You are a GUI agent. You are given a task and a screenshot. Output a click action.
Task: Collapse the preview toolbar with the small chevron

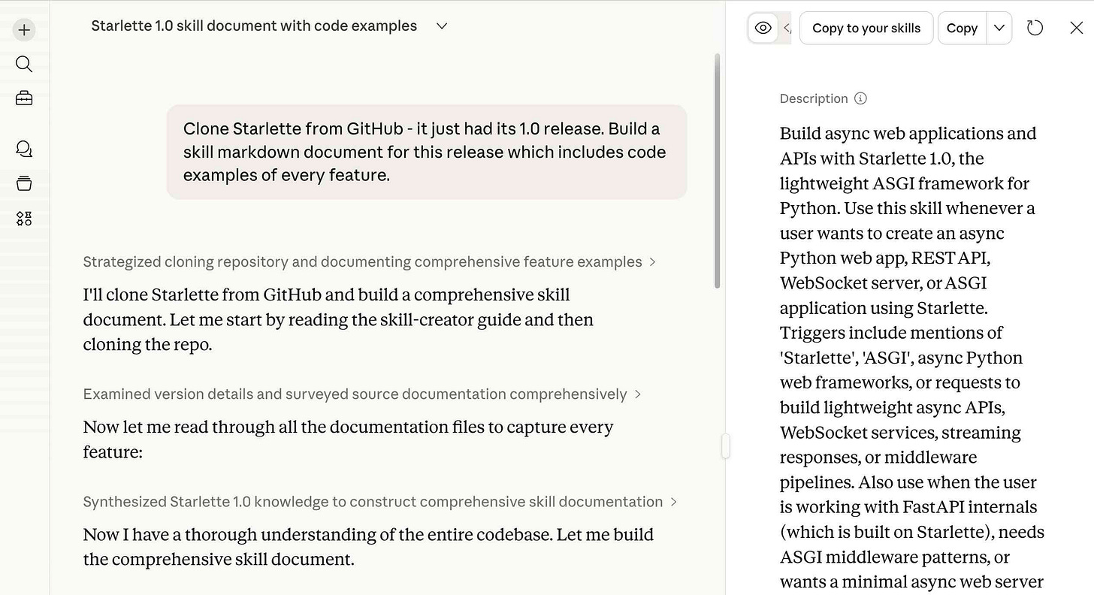(786, 28)
